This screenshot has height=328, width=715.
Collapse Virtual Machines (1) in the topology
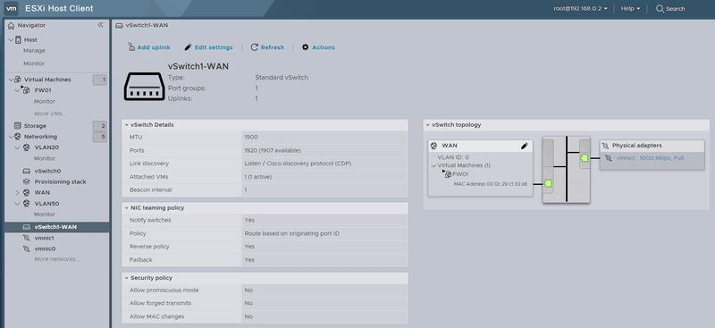point(434,165)
